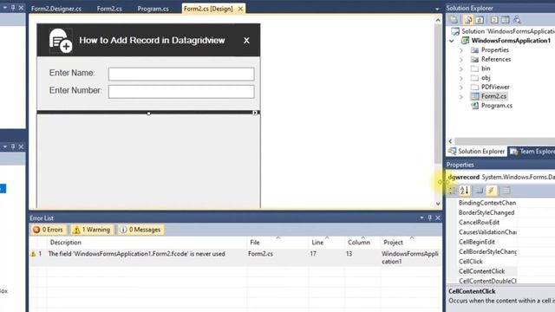Click the Refresh icon in Solution Explorer toolbar
The height and width of the screenshot is (312, 555).
pos(480,20)
